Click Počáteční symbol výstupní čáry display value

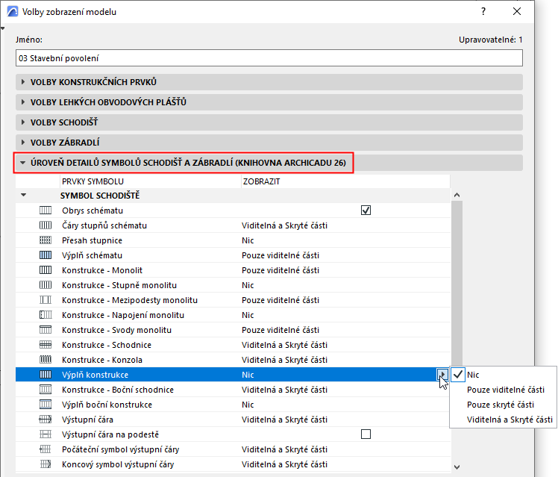[284, 449]
